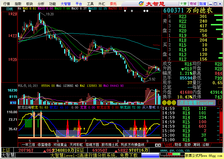This screenshot has height=159, width=224.
Task: Select the 财务 tab
Action: coord(178,145)
